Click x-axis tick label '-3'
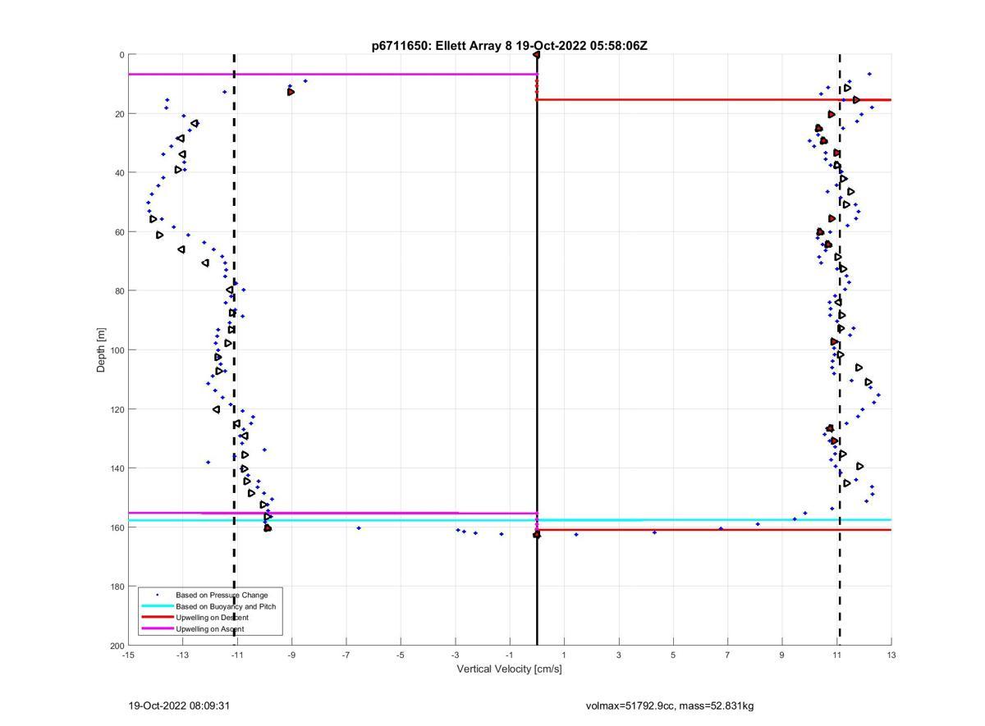Viewport: 985px width, 726px height. coord(455,655)
